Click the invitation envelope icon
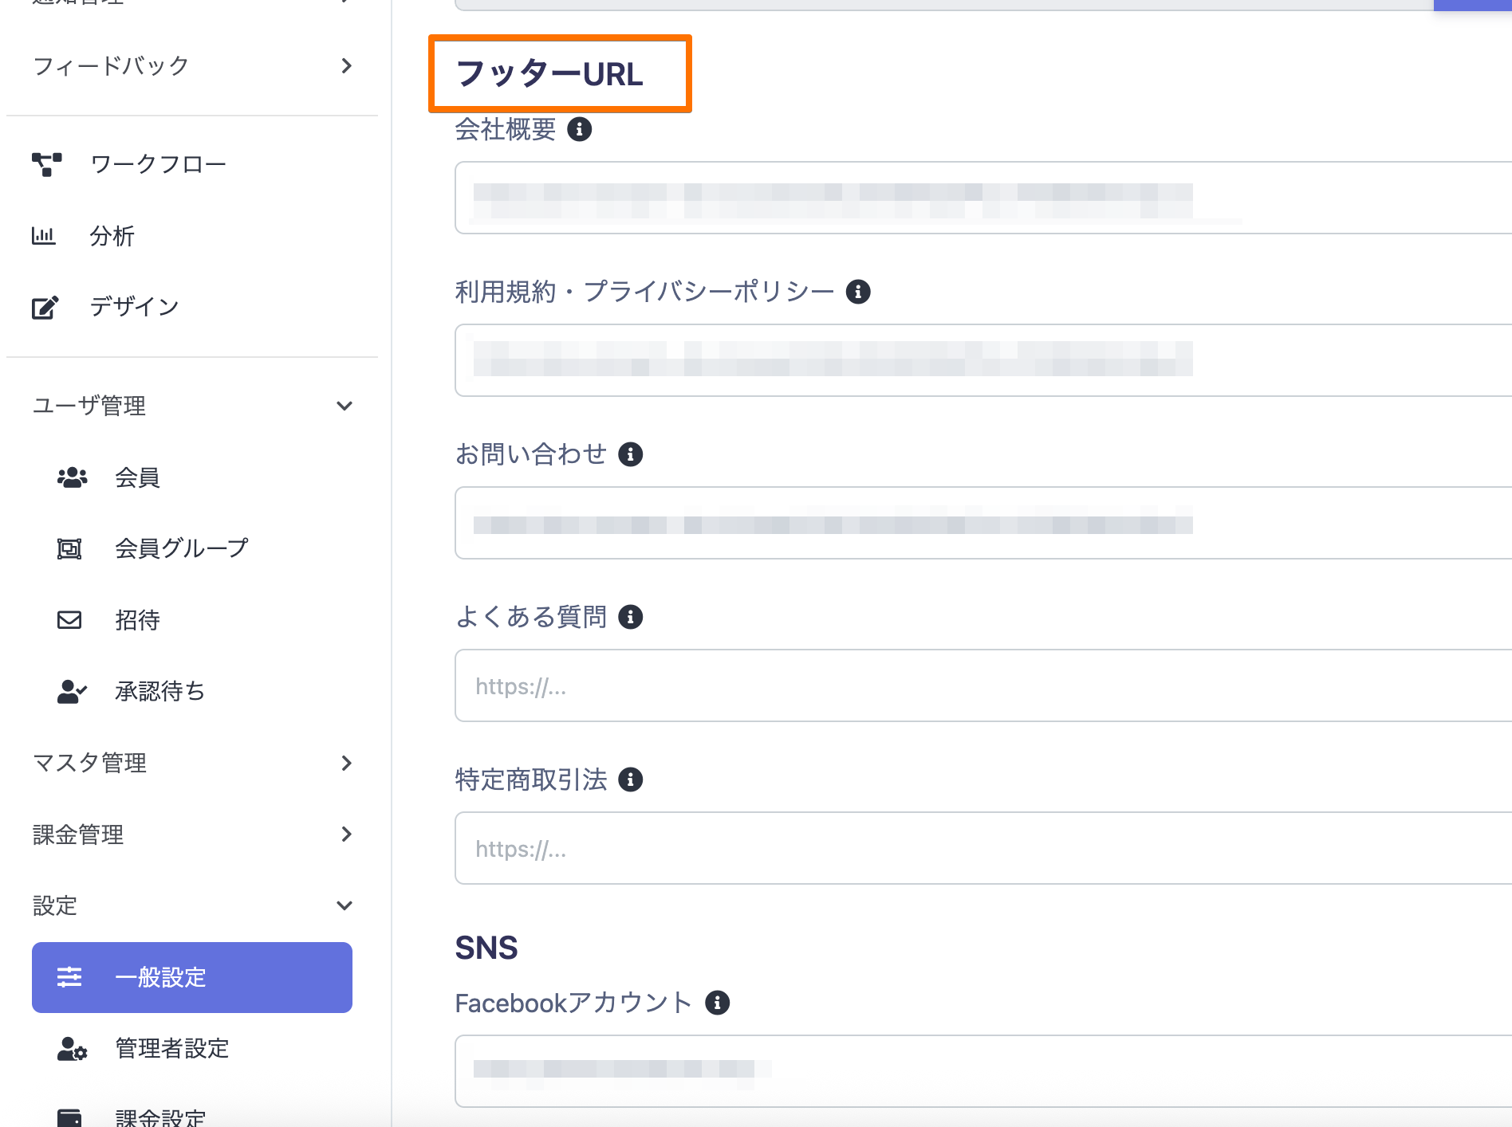Screen dimensions: 1512x1127 click(x=69, y=620)
